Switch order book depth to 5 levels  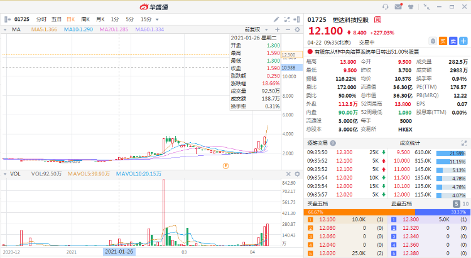click(457, 204)
